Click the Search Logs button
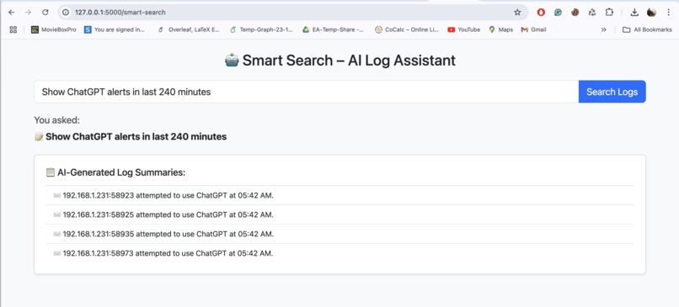The width and height of the screenshot is (679, 307). [612, 92]
